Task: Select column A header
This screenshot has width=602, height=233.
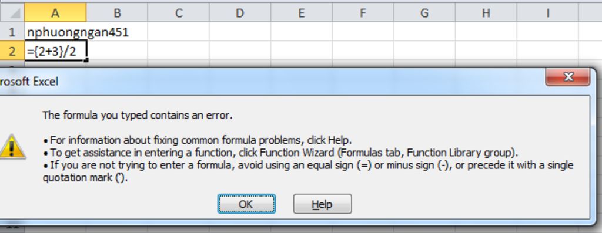Action: coord(55,13)
